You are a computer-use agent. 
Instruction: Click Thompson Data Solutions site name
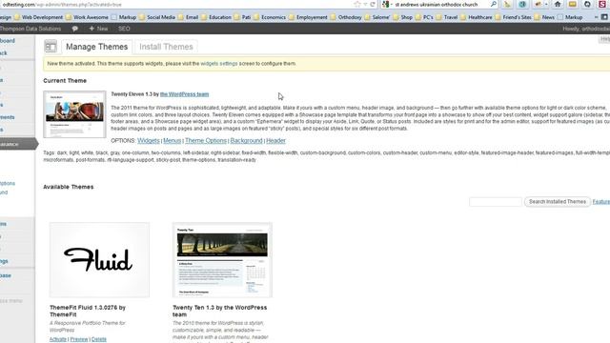(30, 29)
